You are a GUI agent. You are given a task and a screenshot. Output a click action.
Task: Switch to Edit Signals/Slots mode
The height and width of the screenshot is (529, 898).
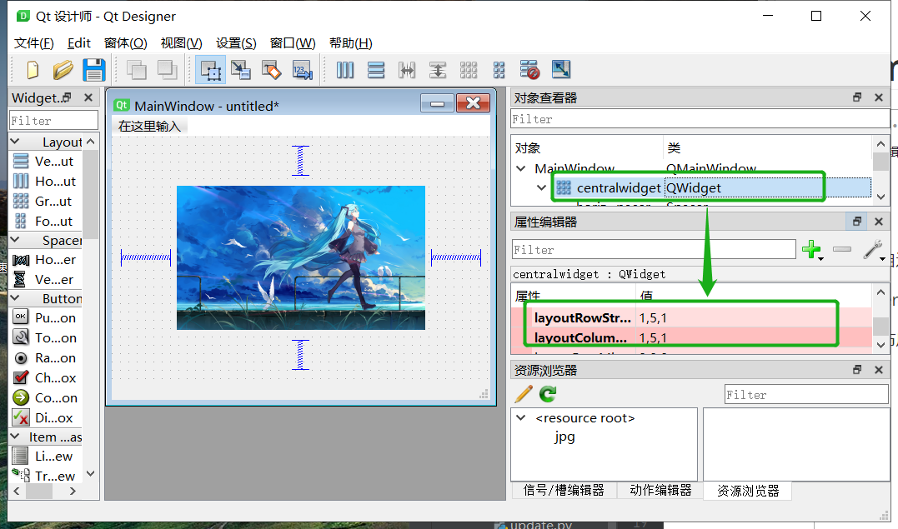[240, 70]
